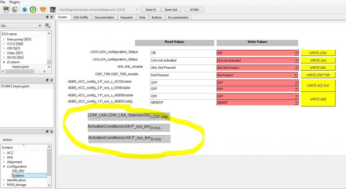This screenshot has height=189, width=346.
Task: Click the Zoom Out button
Action: point(171,10)
